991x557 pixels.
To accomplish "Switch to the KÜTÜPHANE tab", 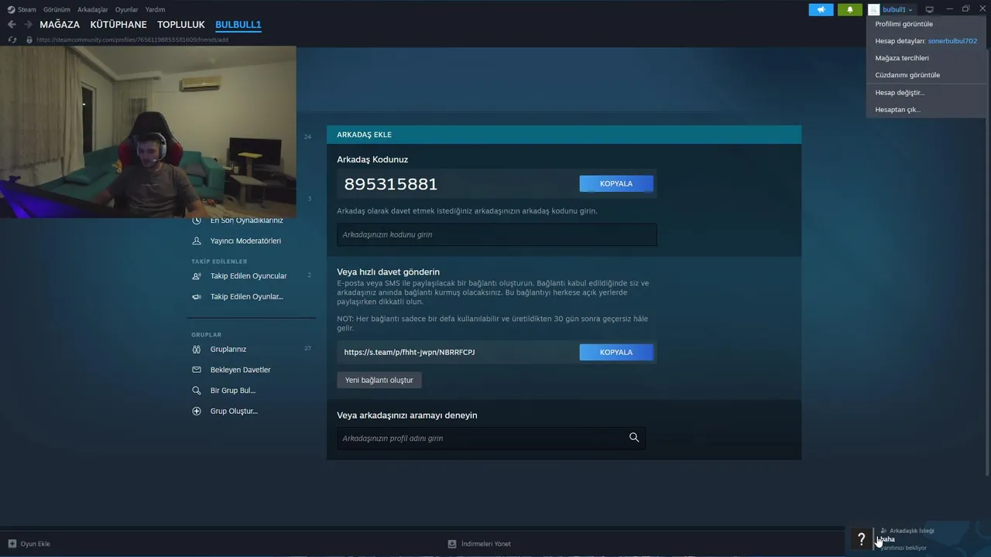I will 118,25.
